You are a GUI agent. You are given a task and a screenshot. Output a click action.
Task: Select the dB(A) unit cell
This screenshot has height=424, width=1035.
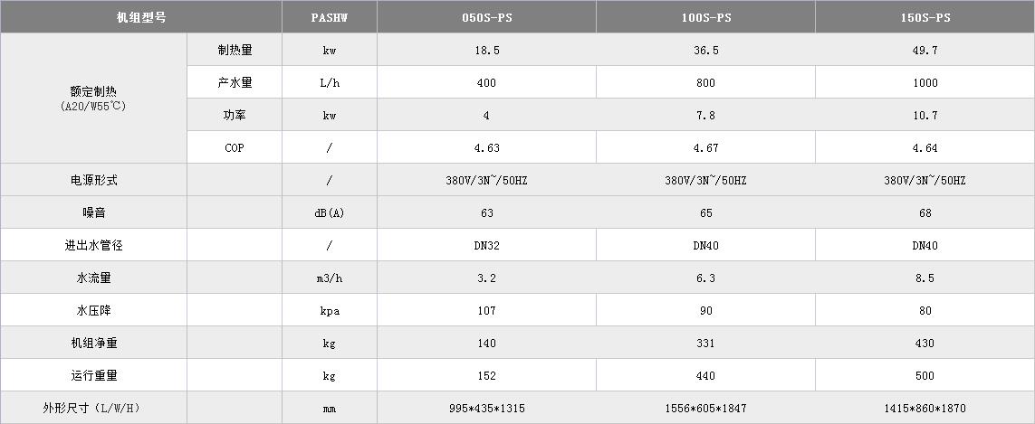330,212
